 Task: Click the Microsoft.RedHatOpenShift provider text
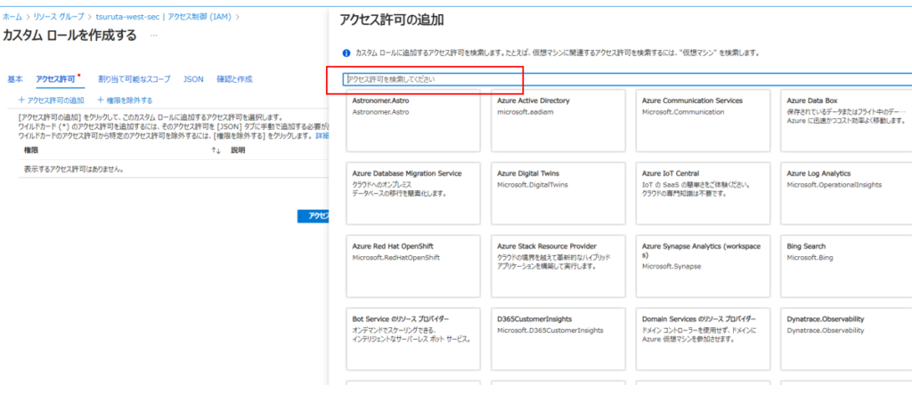click(396, 257)
